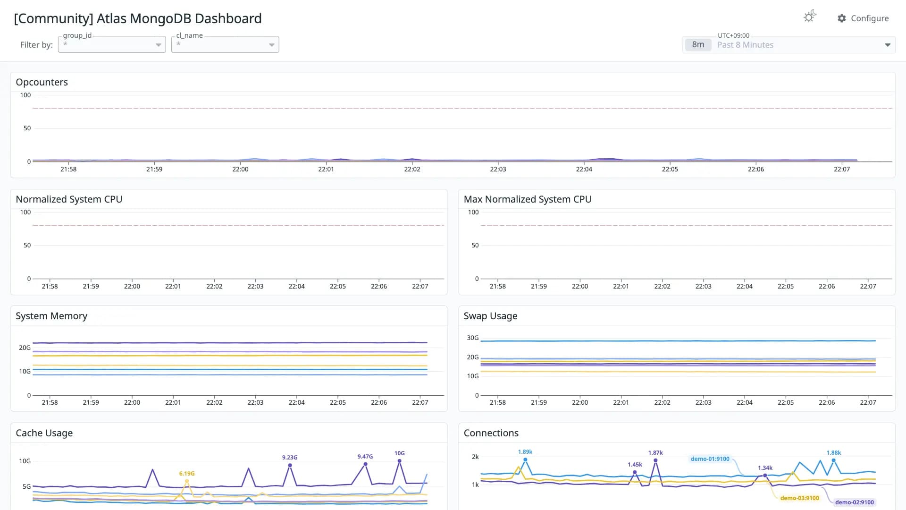Click the System Memory widget title
This screenshot has width=906, height=510.
(51, 316)
